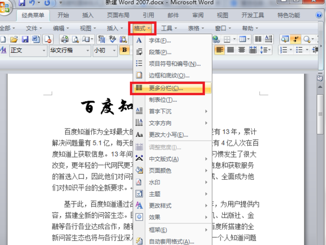The height and width of the screenshot is (245, 326).
Task: Select 项目符号和编号(N)... menu item
Action: click(173, 64)
